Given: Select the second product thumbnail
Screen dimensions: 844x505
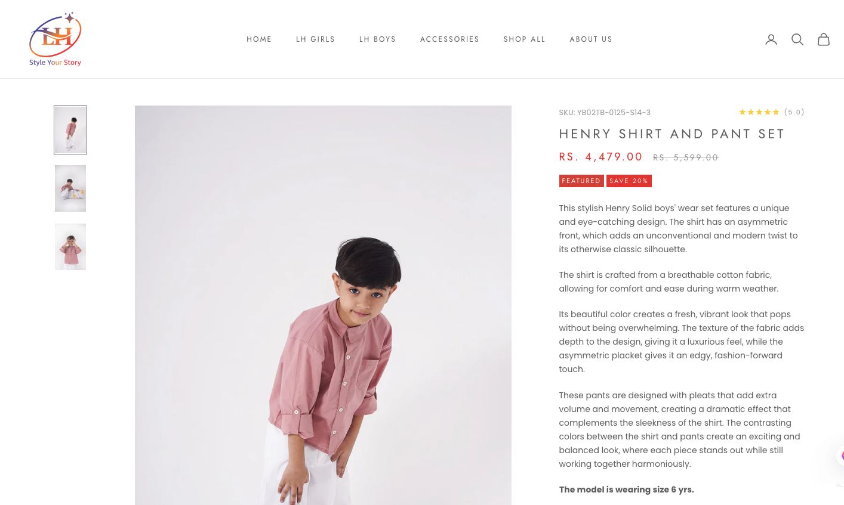Looking at the screenshot, I should 70,188.
